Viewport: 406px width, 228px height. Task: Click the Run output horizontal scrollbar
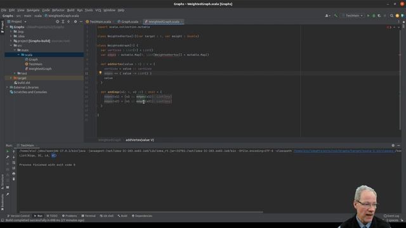pyautogui.click(x=141, y=212)
